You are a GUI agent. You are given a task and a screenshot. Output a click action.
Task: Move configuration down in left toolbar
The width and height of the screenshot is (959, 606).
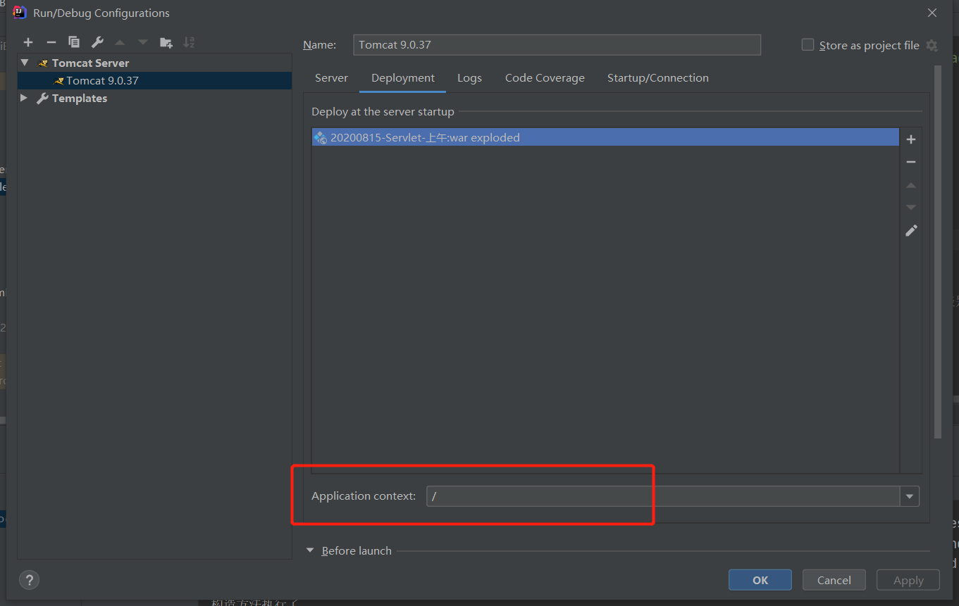pos(143,42)
